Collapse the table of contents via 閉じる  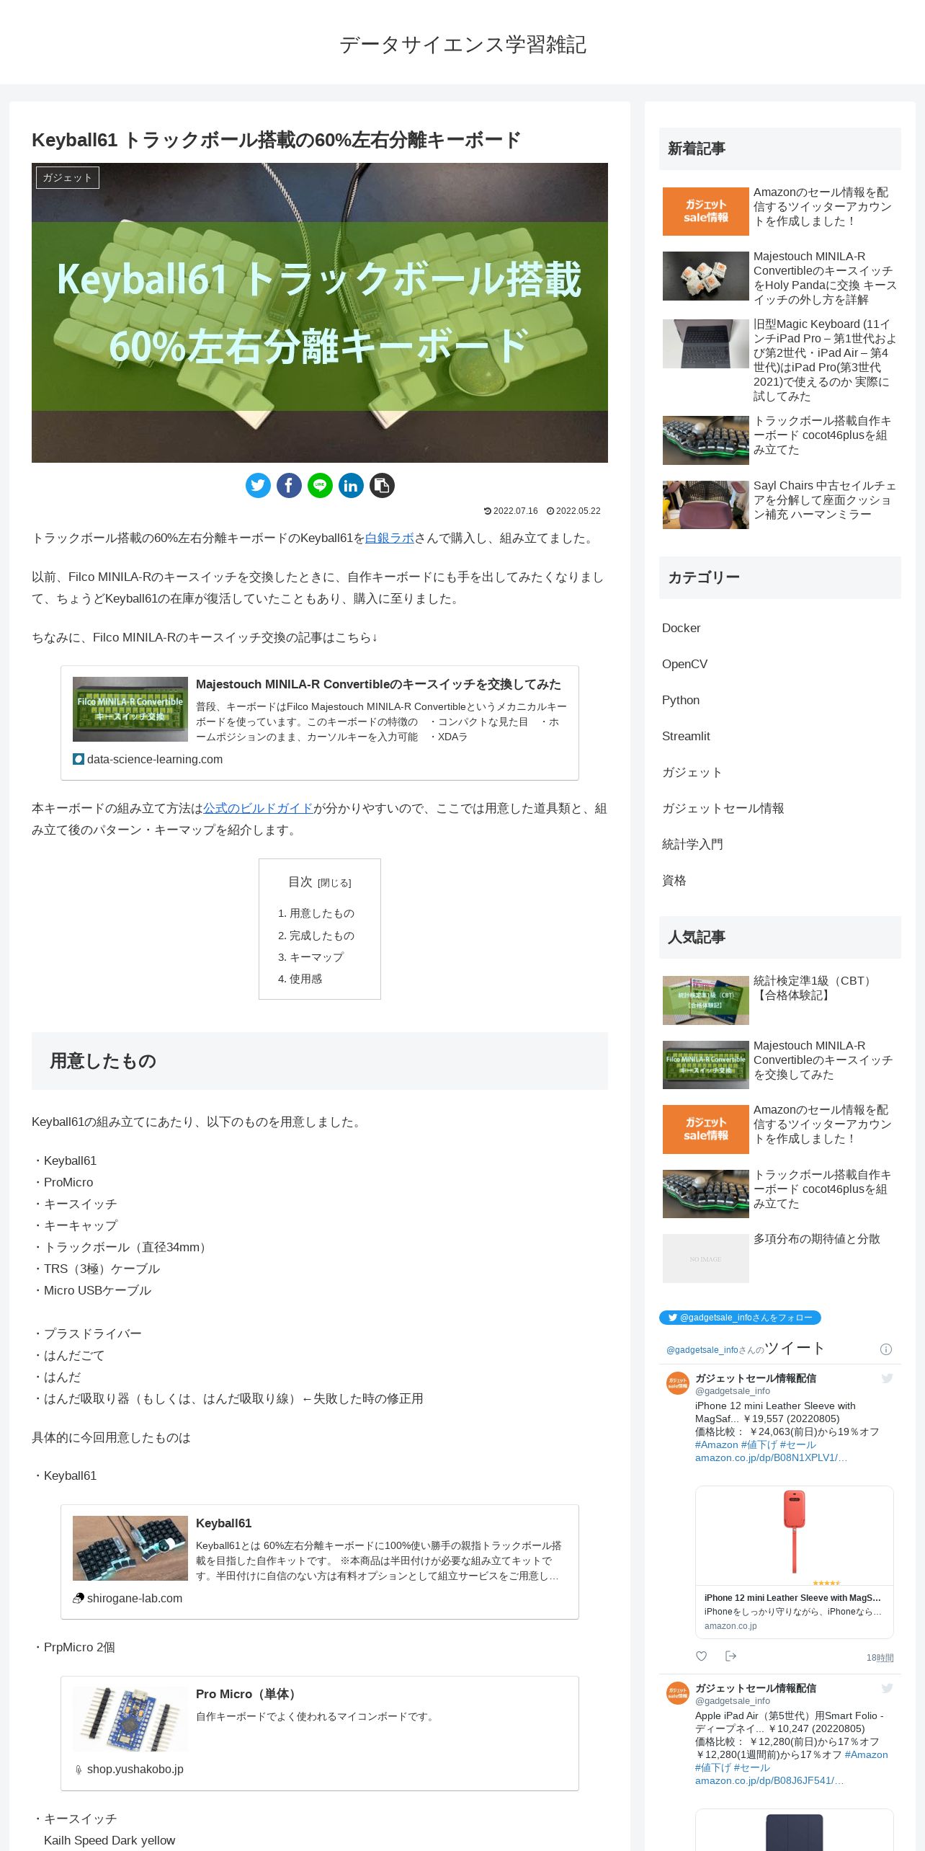334,883
